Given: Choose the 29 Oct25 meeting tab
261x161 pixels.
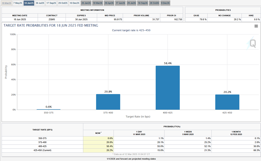Looking at the screenshot, I should tap(63, 3).
